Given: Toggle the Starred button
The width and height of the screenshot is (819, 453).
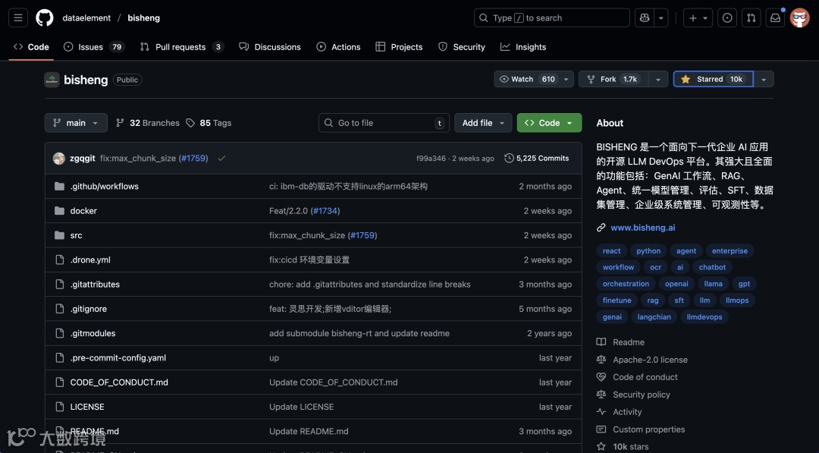Looking at the screenshot, I should tap(714, 80).
